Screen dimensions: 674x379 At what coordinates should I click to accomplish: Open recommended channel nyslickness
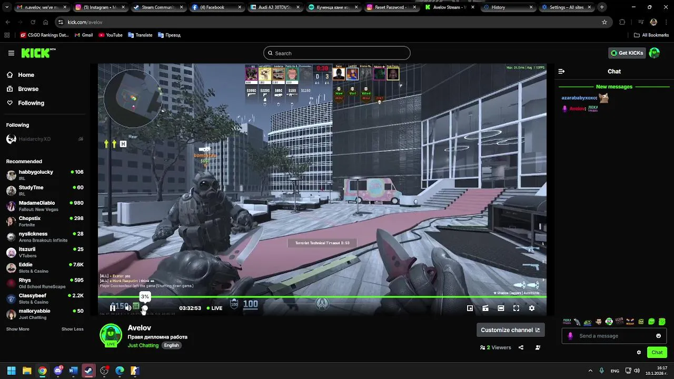45,237
